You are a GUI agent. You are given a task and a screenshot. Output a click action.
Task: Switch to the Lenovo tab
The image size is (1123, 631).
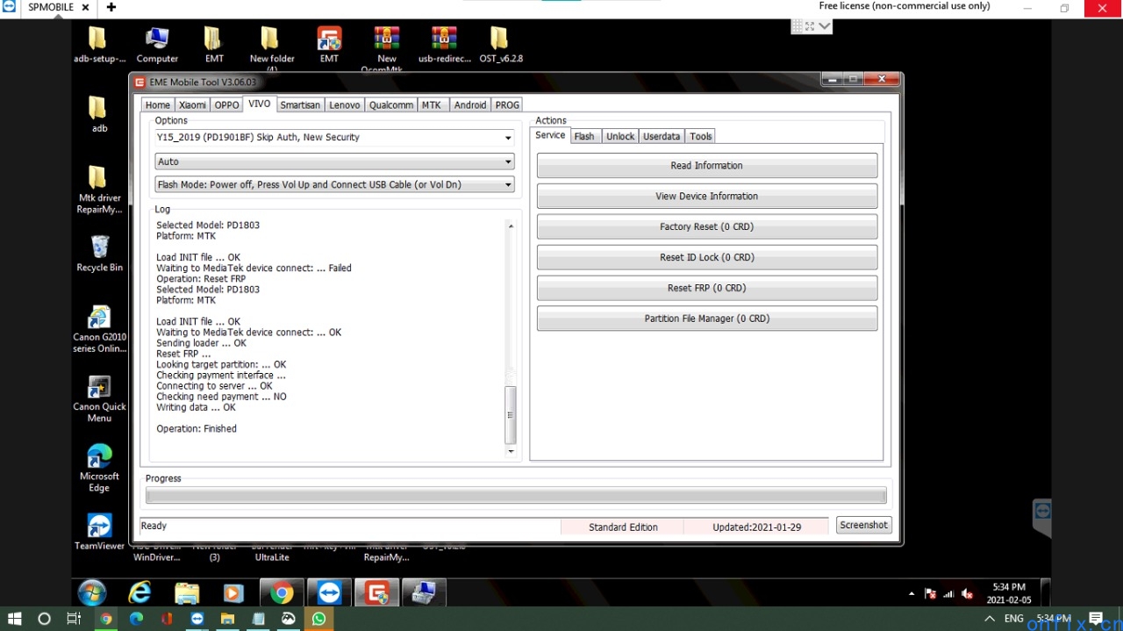pos(344,105)
